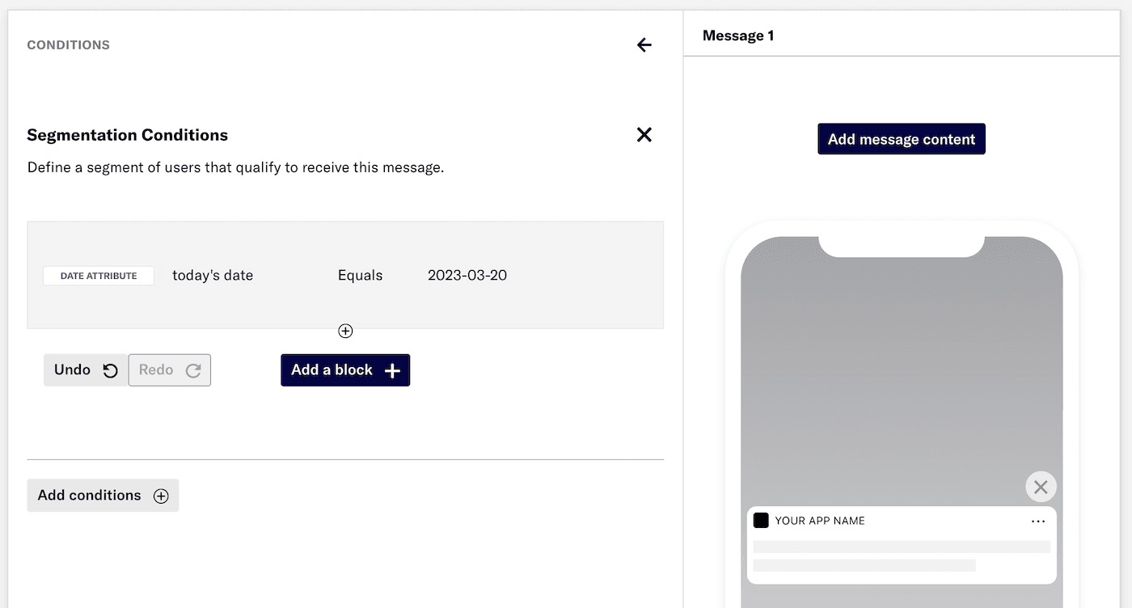Change the Equals operator

click(x=360, y=276)
